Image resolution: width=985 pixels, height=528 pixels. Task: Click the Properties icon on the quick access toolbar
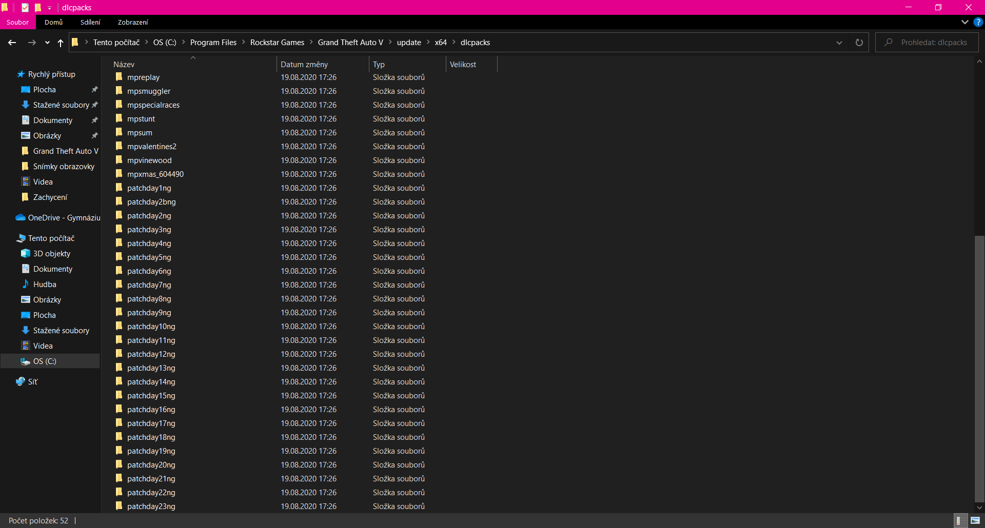pyautogui.click(x=25, y=8)
